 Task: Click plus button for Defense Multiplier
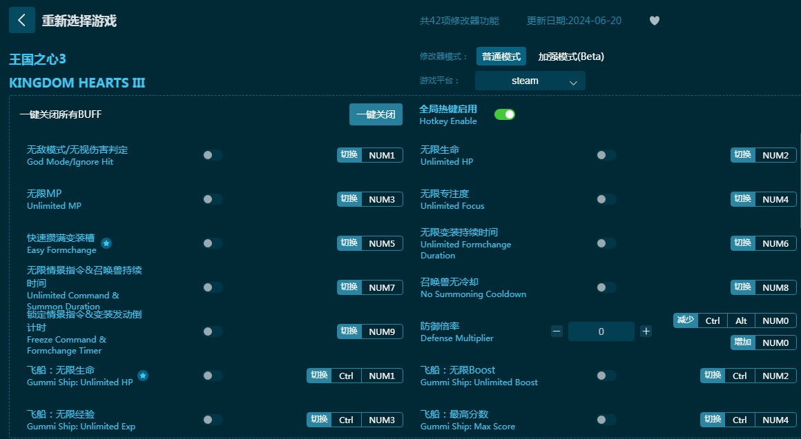tap(646, 331)
